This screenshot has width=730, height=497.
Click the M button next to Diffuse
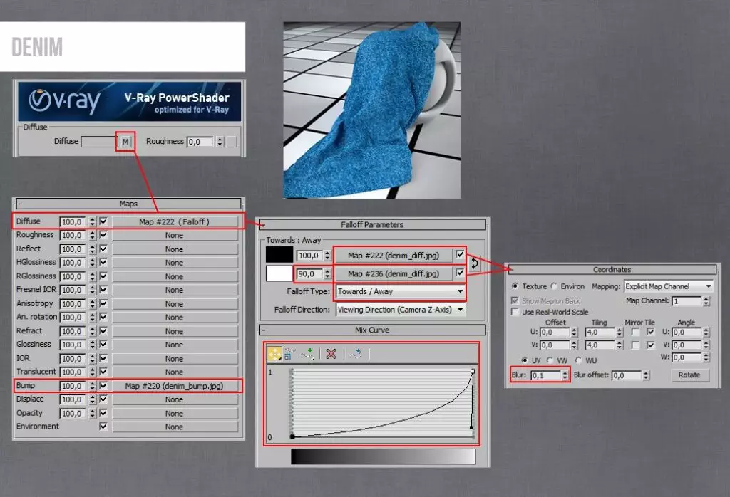click(x=125, y=141)
